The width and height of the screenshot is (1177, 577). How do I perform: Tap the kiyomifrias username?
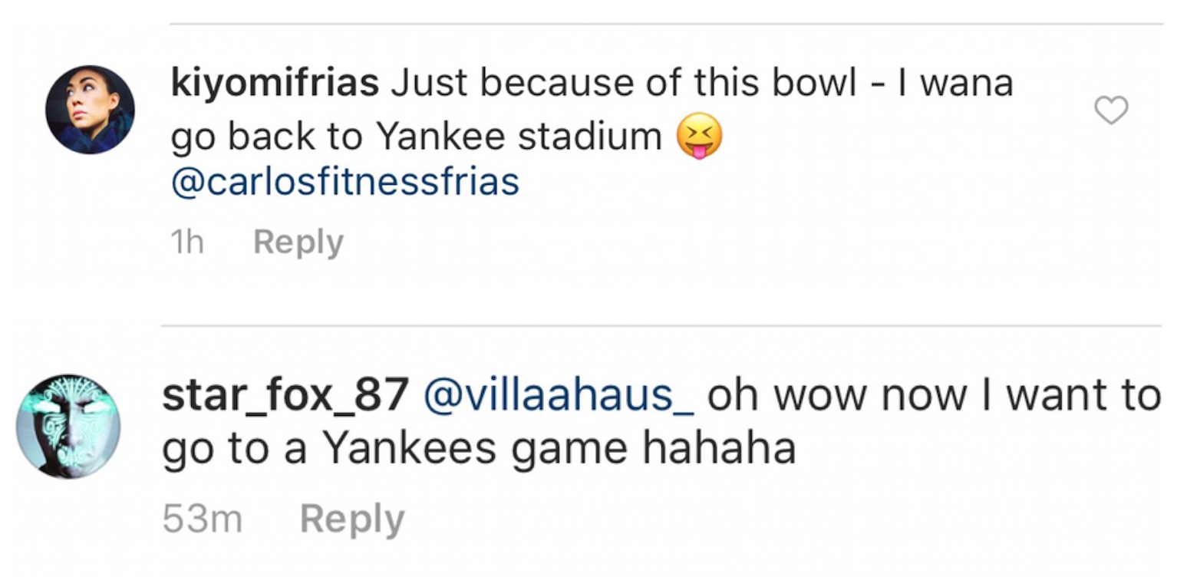[x=275, y=84]
